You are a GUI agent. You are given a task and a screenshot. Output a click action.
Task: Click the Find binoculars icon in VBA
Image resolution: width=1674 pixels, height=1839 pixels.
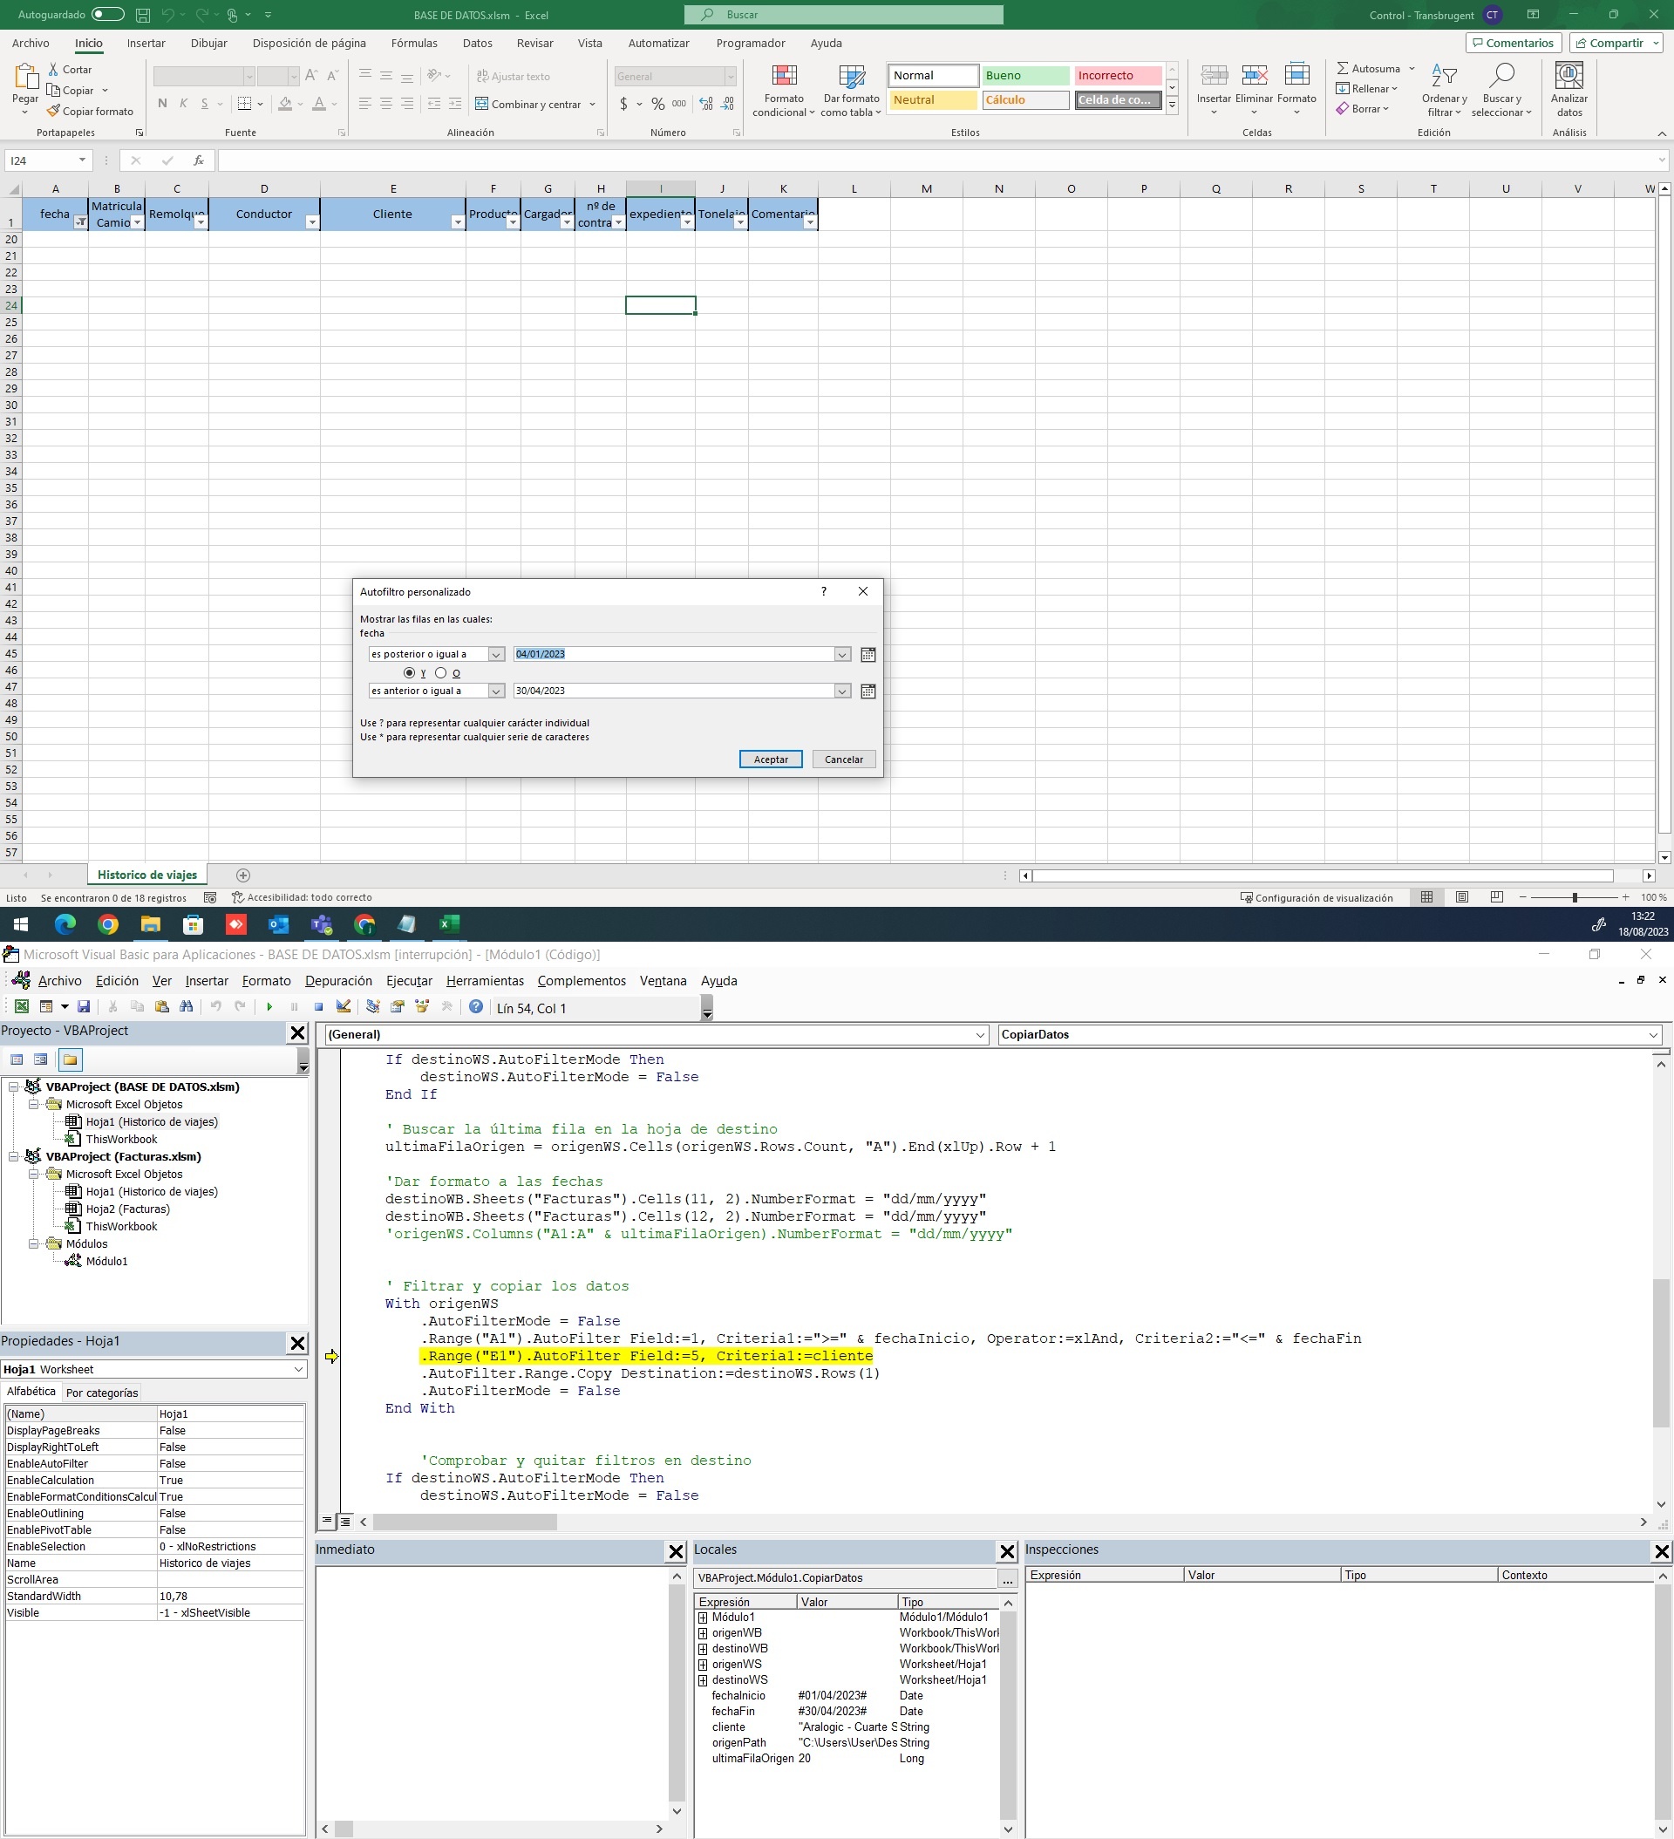point(186,1007)
